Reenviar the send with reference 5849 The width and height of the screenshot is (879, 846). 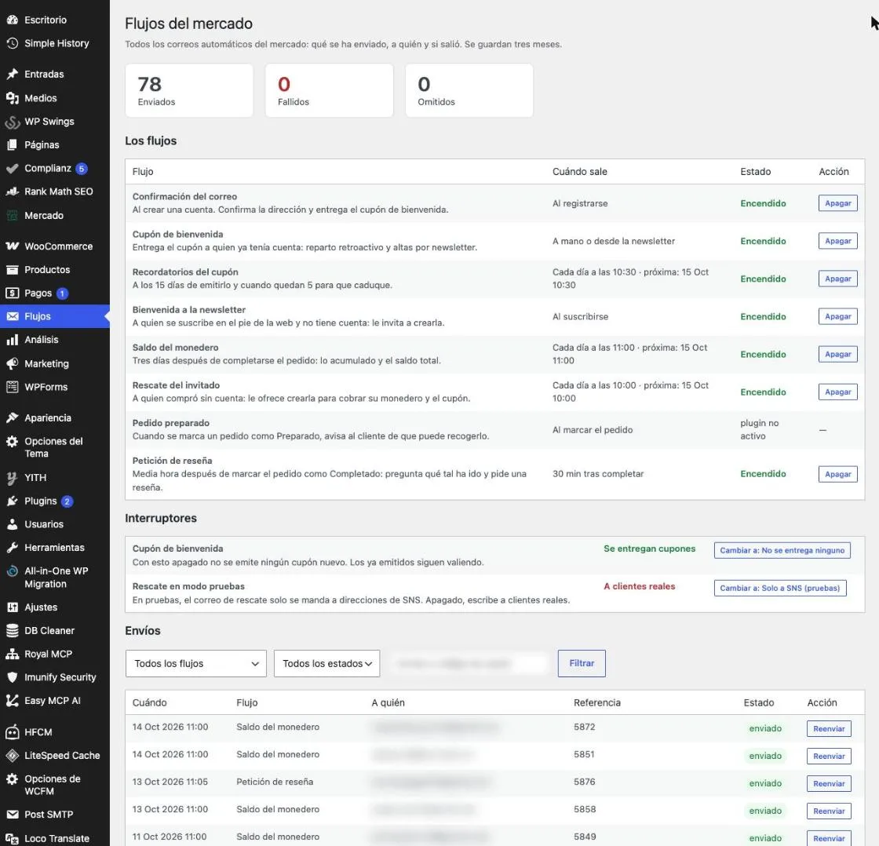pyautogui.click(x=829, y=838)
